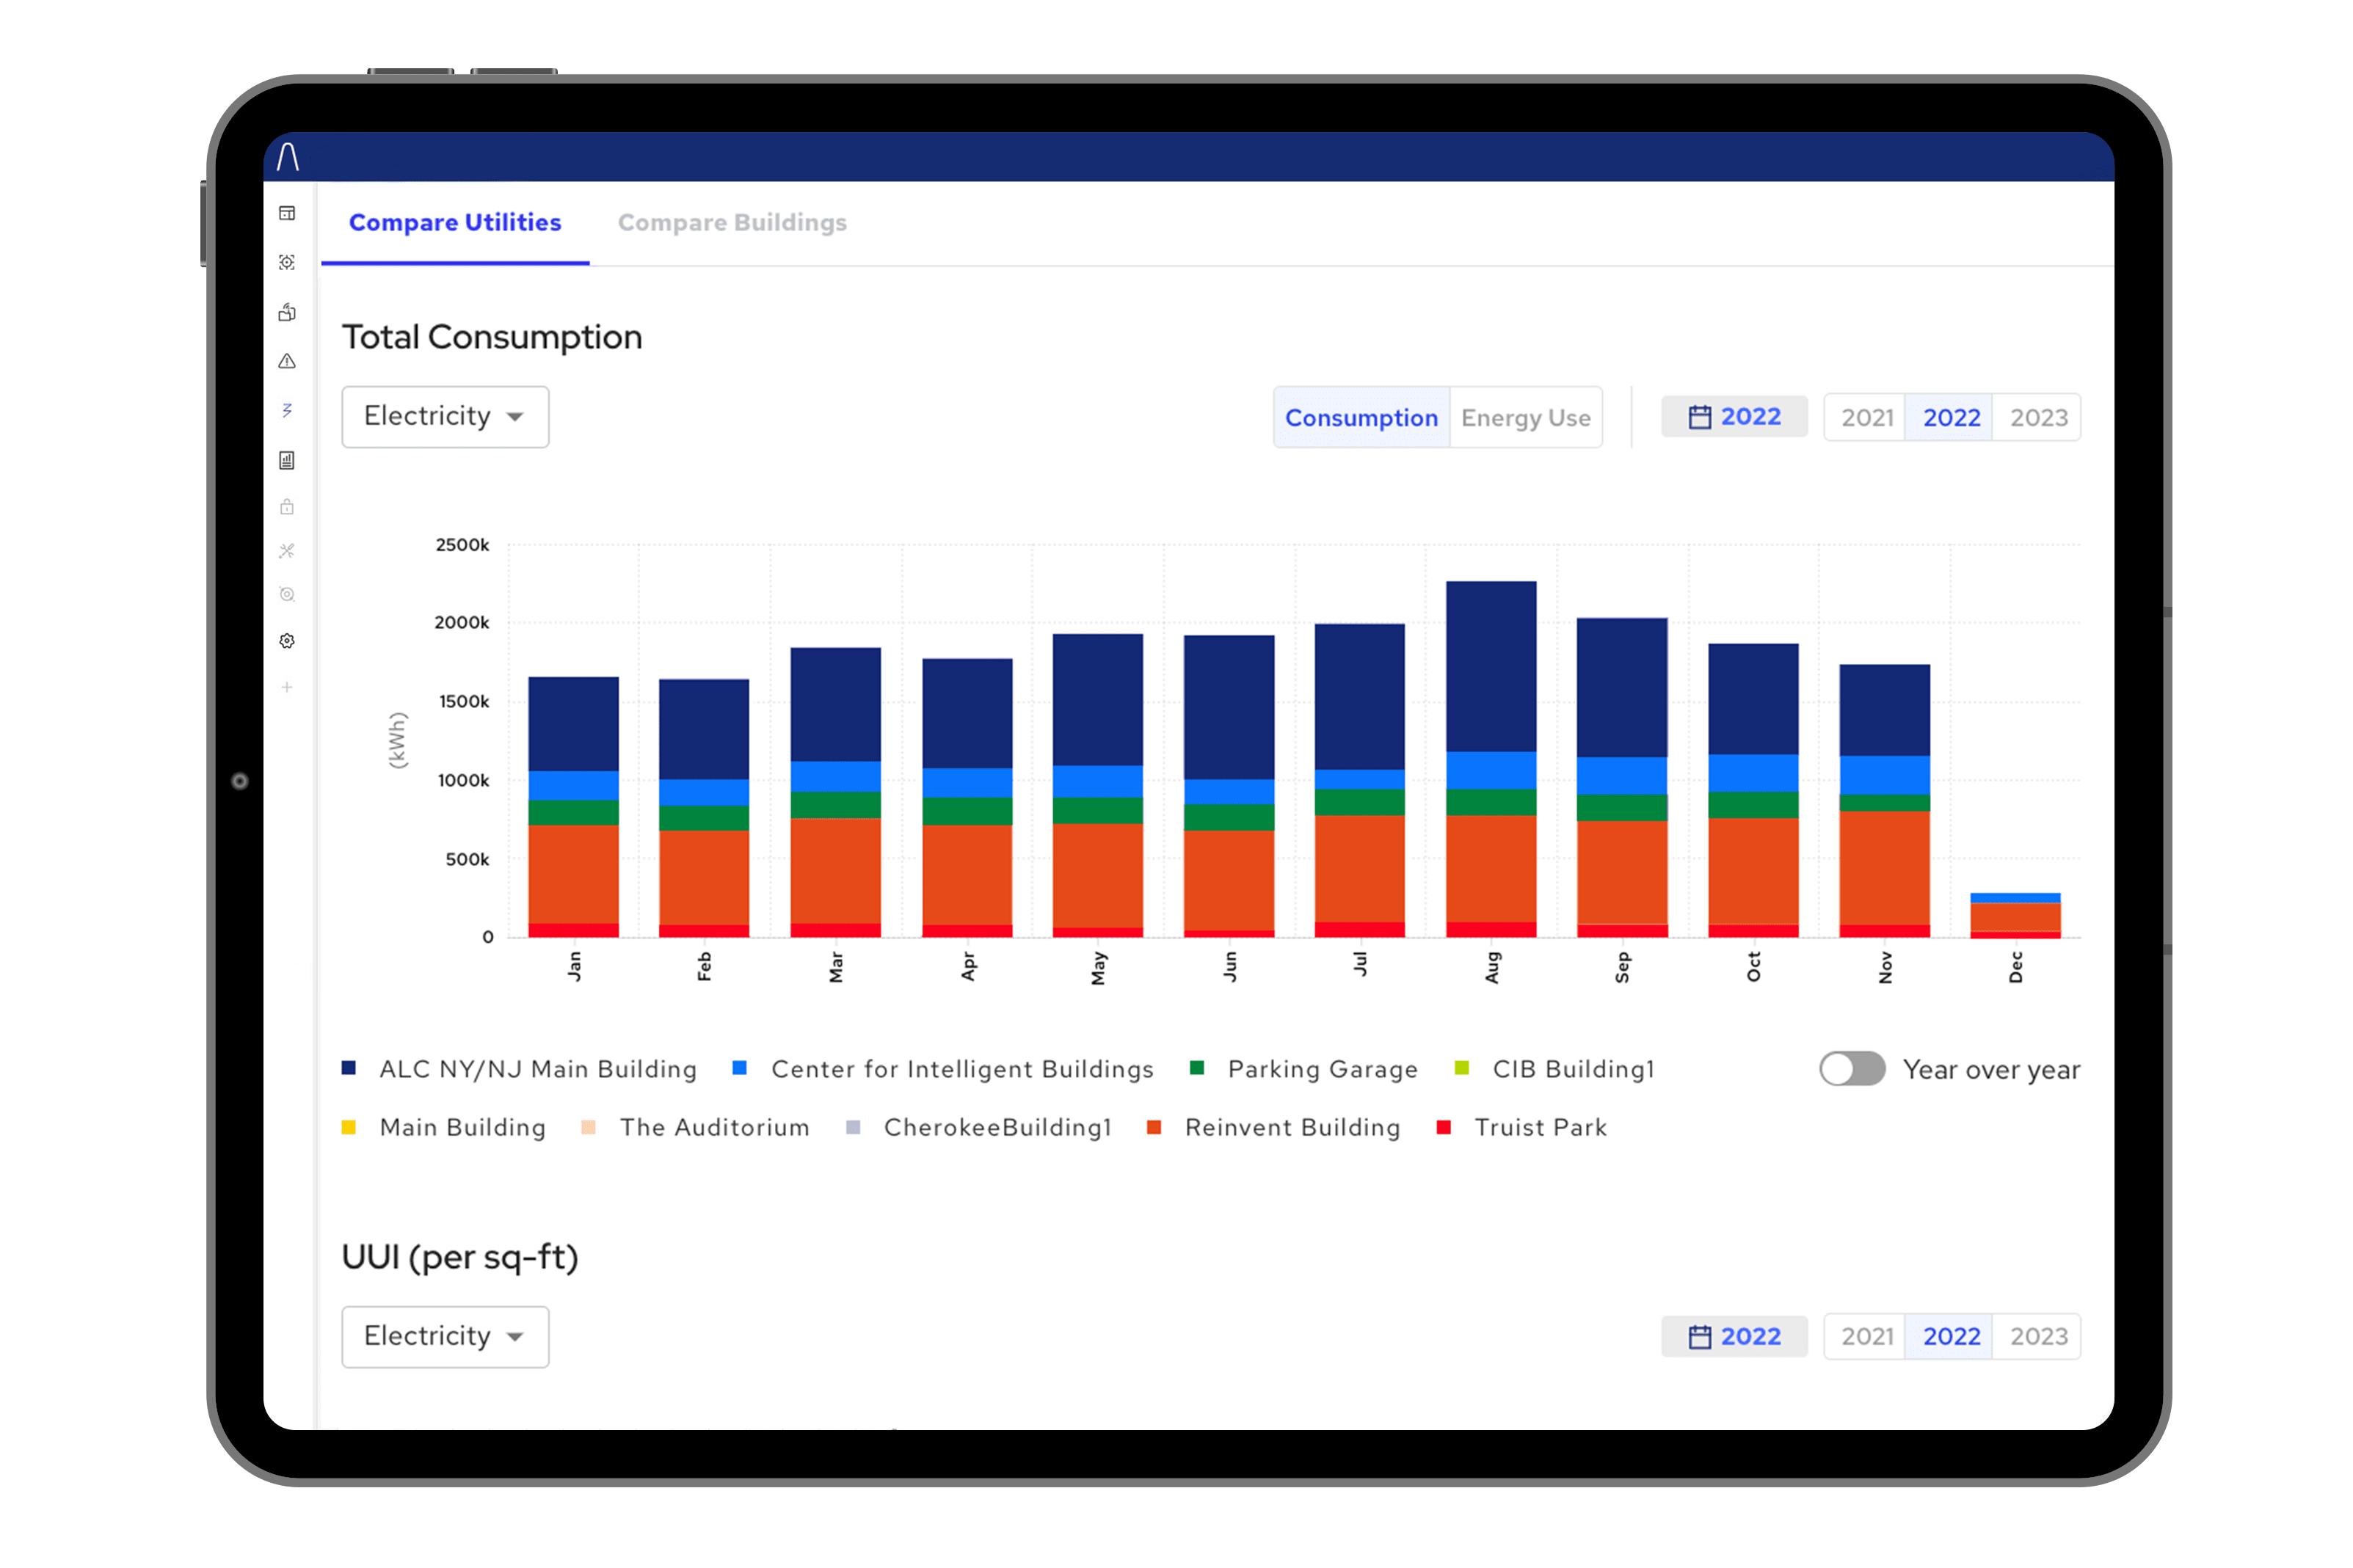The image size is (2353, 1568).
Task: Switch chart to Energy Use
Action: (x=1525, y=418)
